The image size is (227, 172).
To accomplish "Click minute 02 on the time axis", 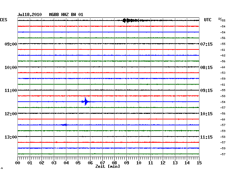I will click(x=42, y=163).
